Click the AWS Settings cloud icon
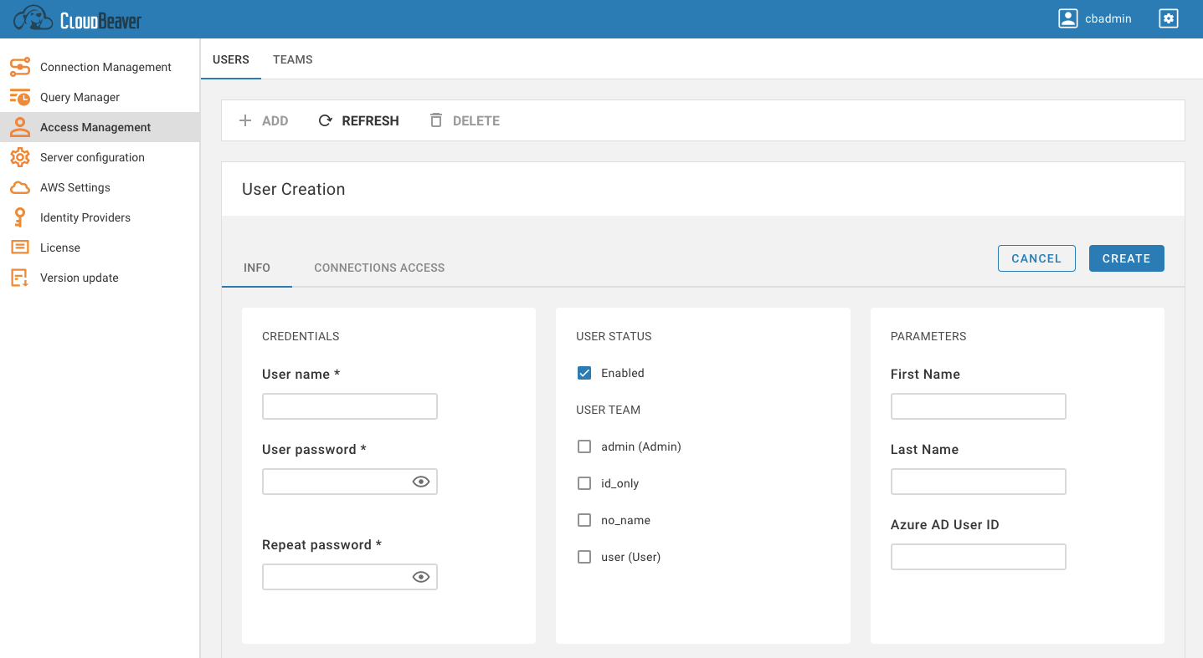Screen dimensions: 1203x658 pos(20,186)
